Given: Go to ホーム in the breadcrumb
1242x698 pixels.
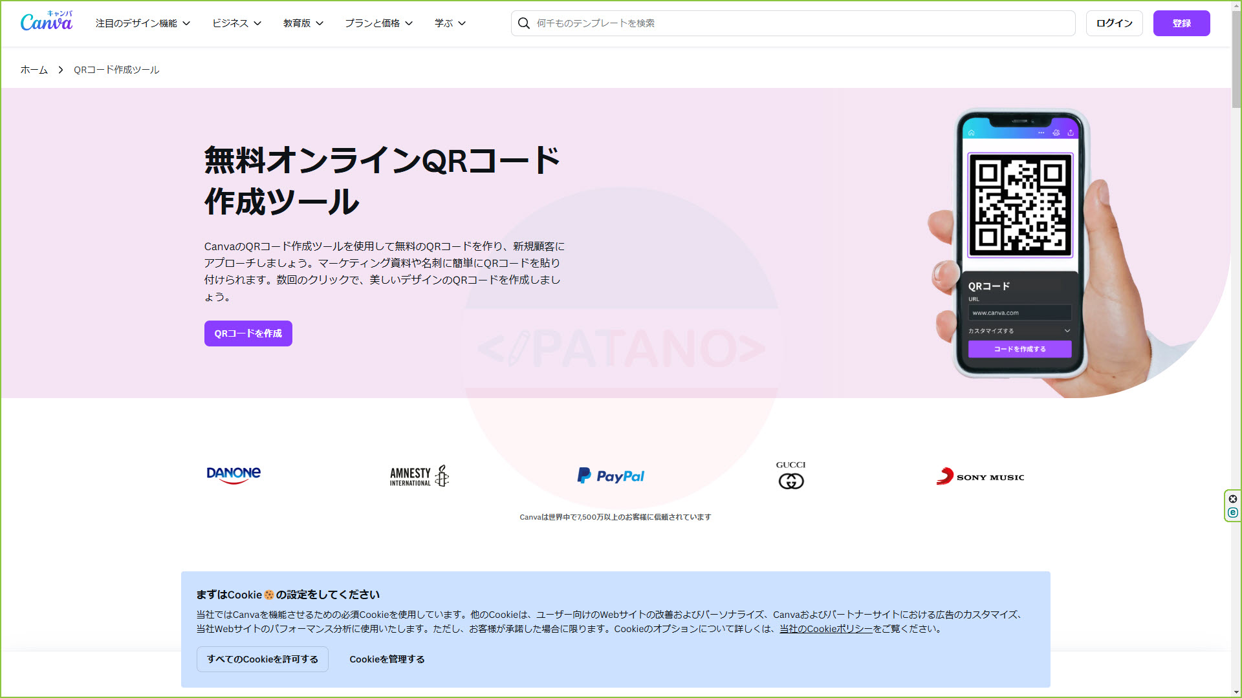Looking at the screenshot, I should point(34,70).
